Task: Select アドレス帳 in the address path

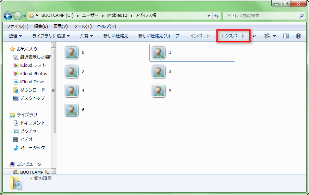Action: coord(146,15)
